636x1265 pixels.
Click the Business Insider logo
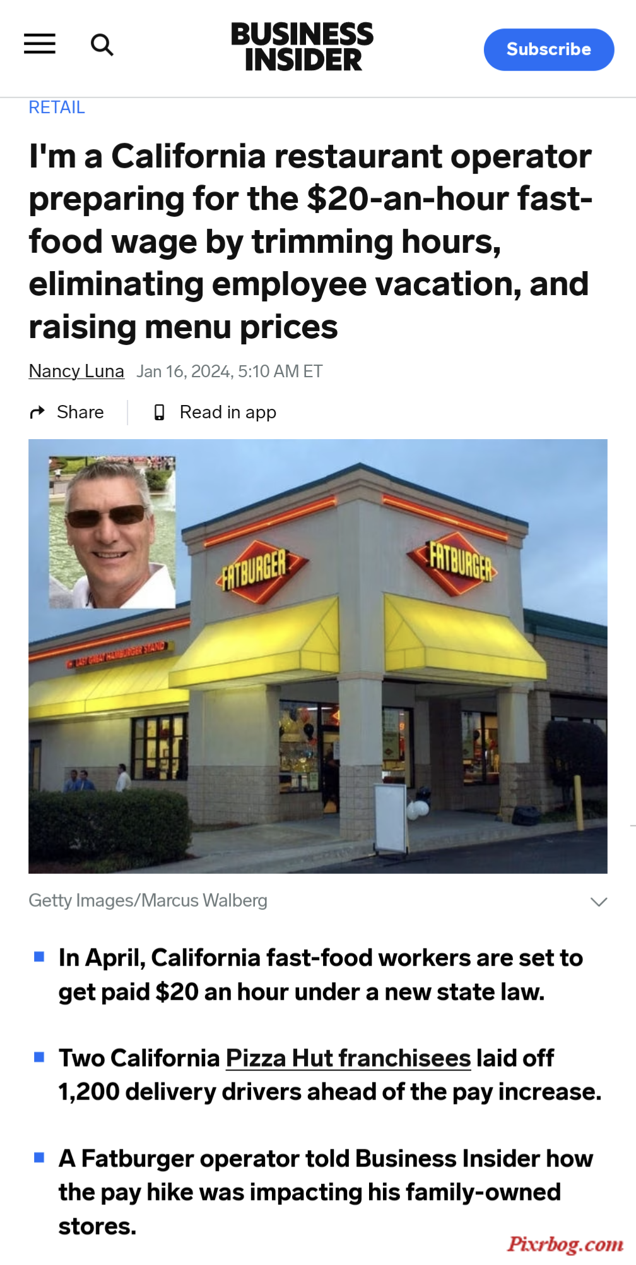[302, 46]
